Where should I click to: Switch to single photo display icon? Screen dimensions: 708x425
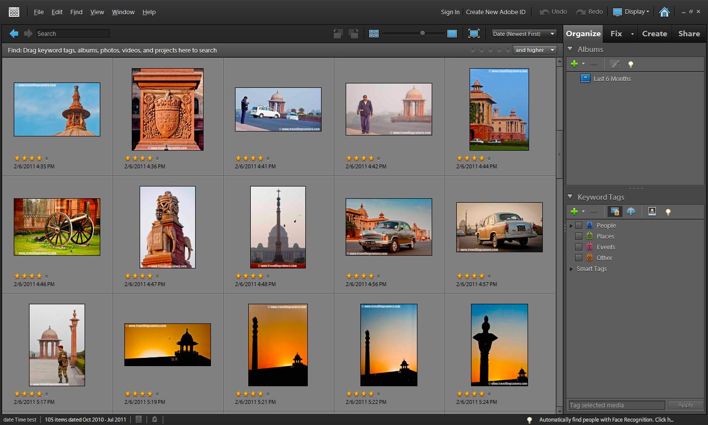[453, 33]
